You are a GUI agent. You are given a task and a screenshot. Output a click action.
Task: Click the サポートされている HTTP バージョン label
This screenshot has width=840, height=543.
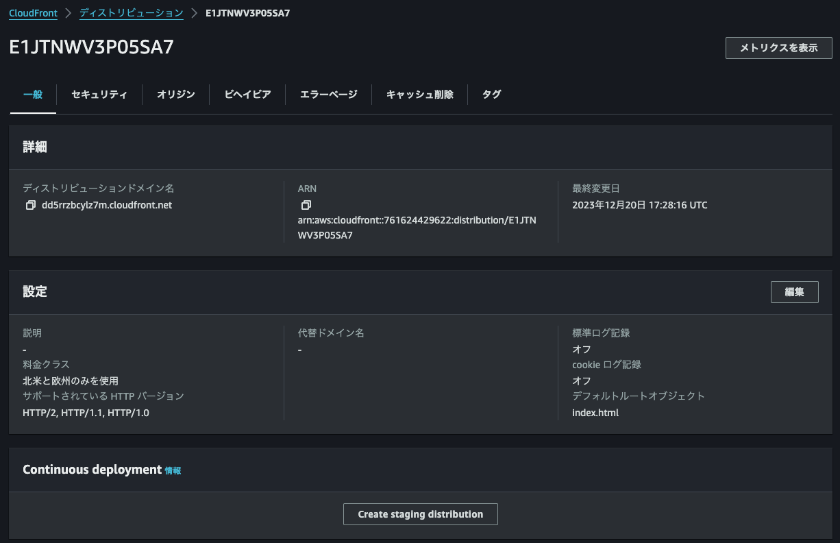[x=103, y=396]
